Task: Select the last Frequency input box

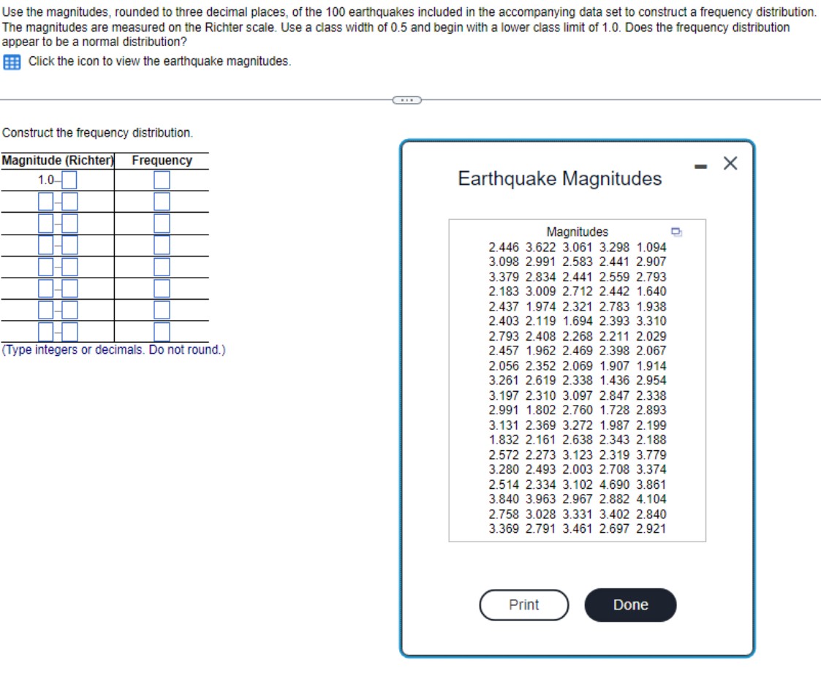Action: (162, 332)
